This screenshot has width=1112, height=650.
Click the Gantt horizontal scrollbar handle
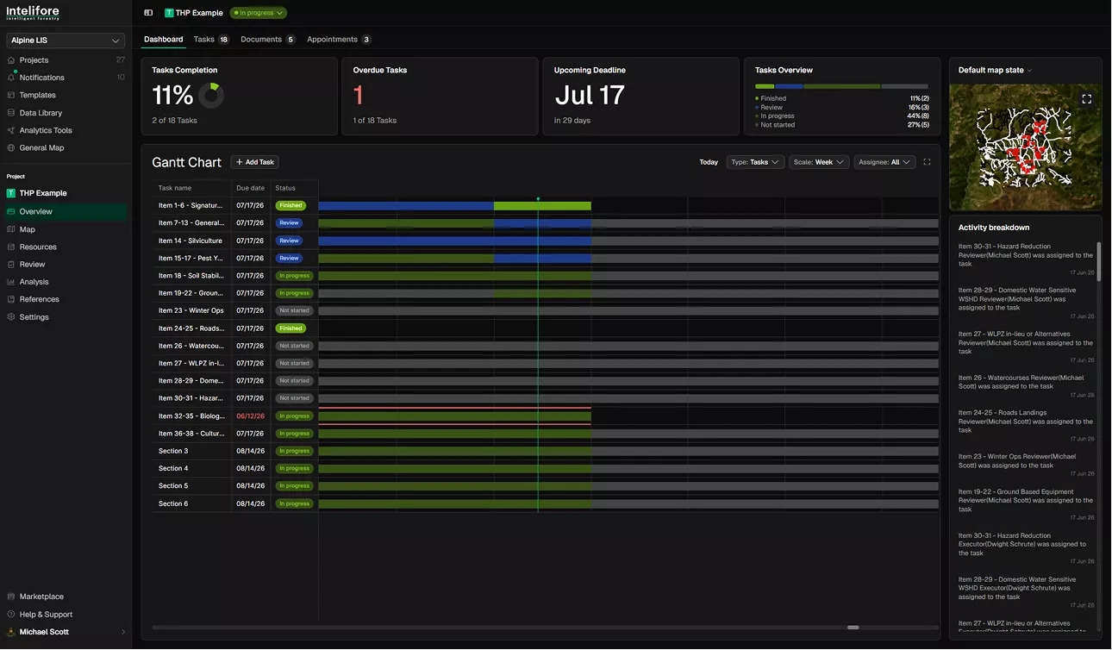click(x=853, y=628)
